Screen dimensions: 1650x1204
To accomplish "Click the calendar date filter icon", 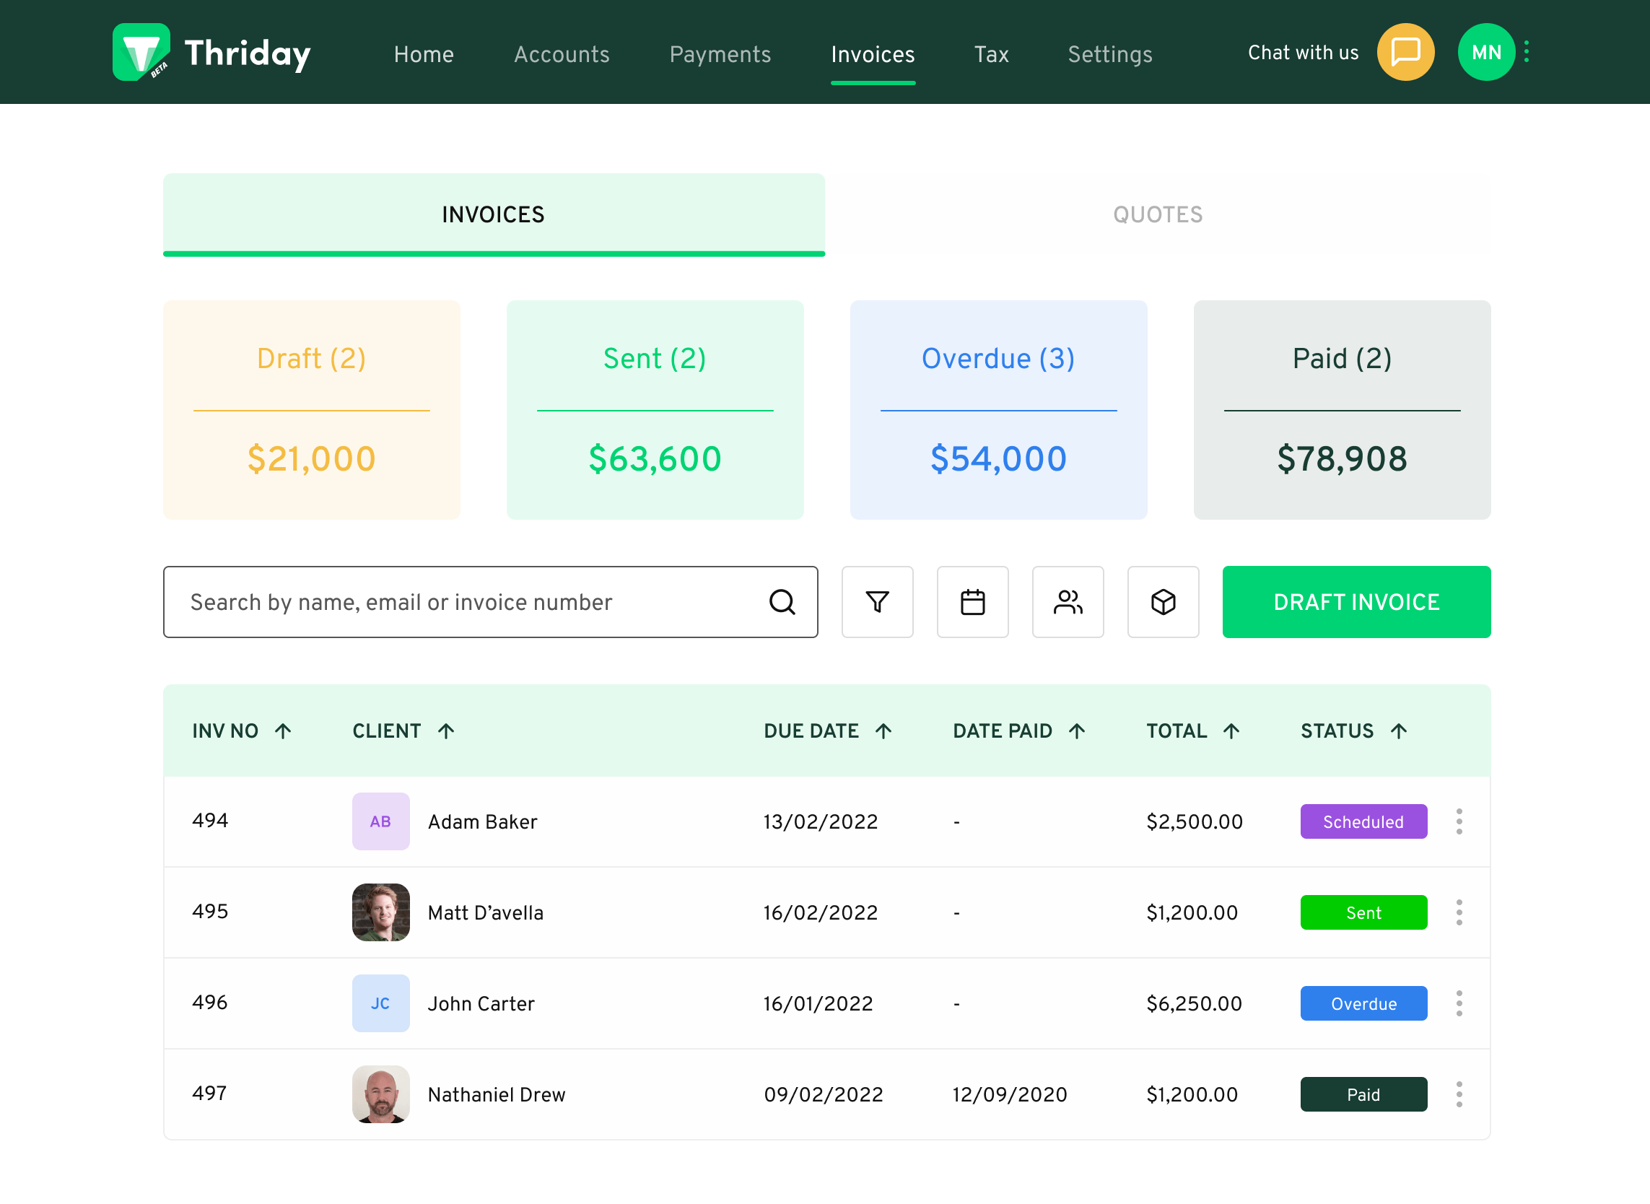I will (972, 602).
